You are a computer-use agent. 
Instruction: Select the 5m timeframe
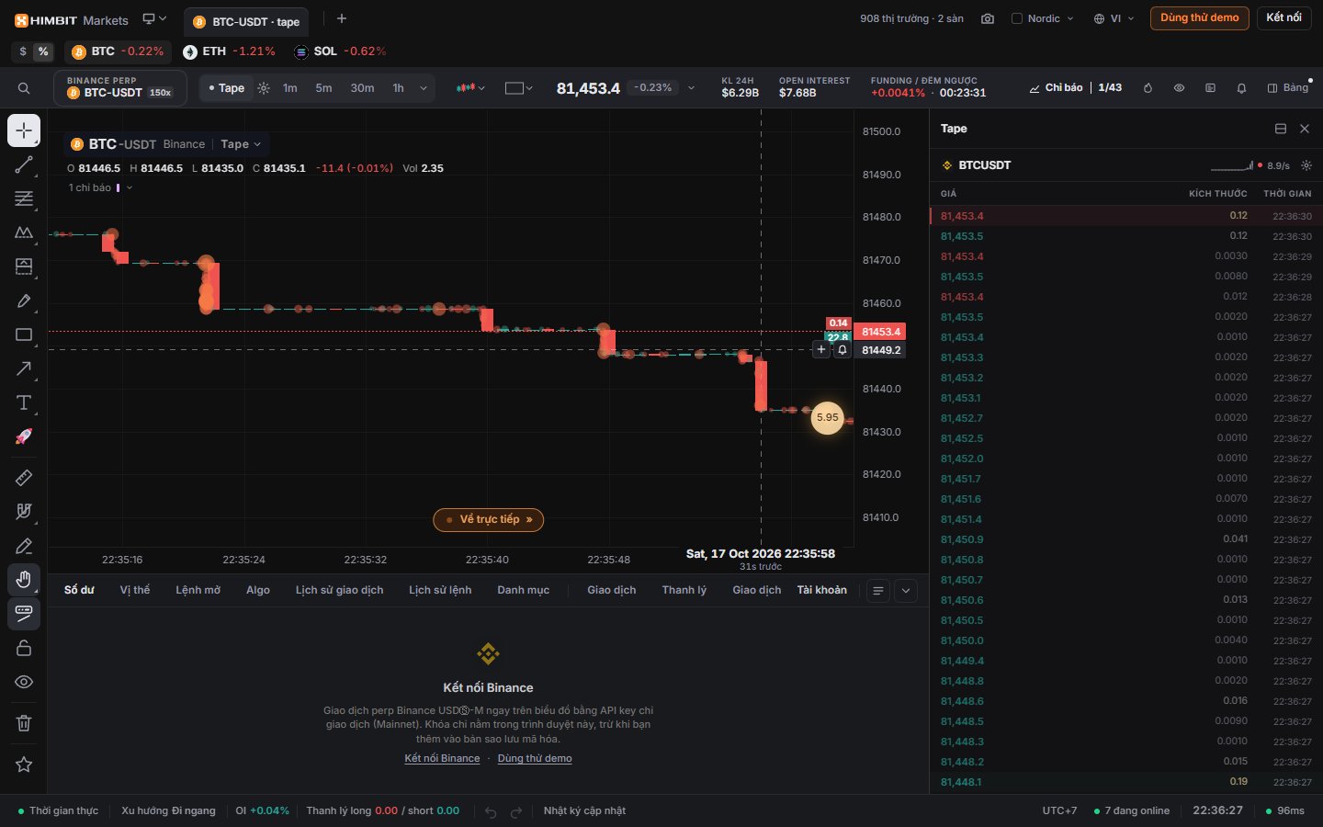[323, 88]
